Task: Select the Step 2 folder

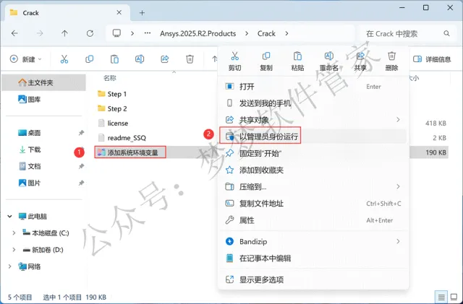Action: 112,108
